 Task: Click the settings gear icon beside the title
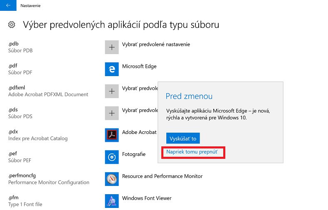pyautogui.click(x=12, y=25)
